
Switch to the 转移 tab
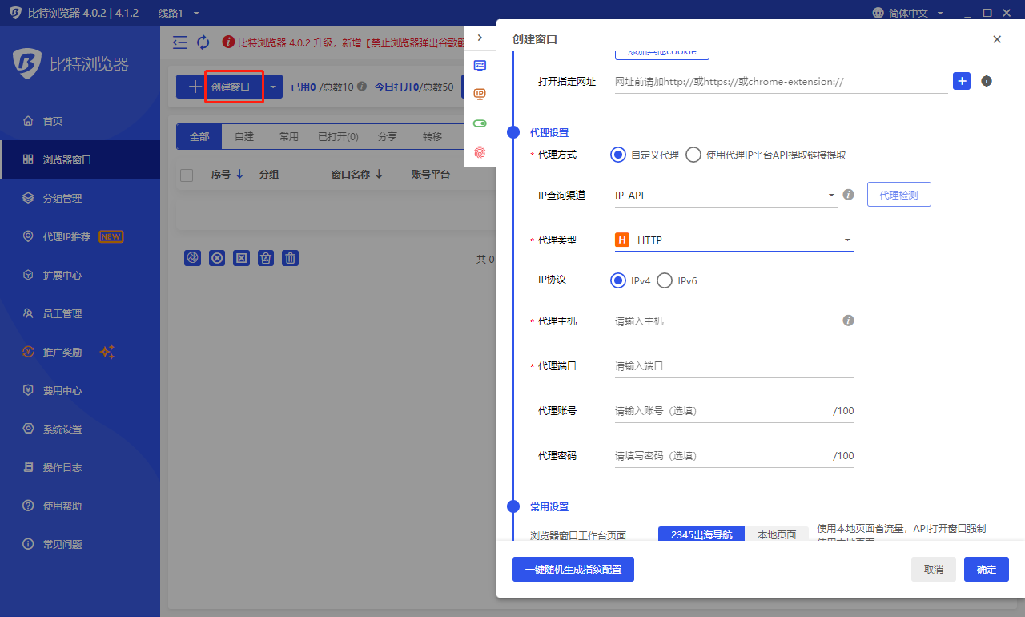432,136
